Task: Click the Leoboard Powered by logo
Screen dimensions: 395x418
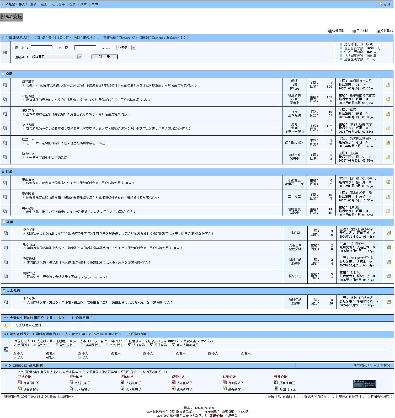Action: [365, 384]
